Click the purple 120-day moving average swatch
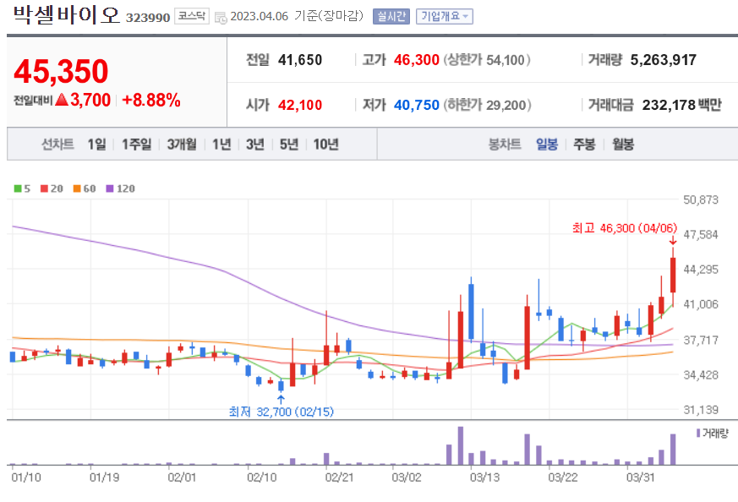This screenshot has height=502, width=738. pyautogui.click(x=110, y=188)
